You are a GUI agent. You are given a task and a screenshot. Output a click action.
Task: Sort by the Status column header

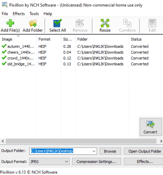point(146,39)
